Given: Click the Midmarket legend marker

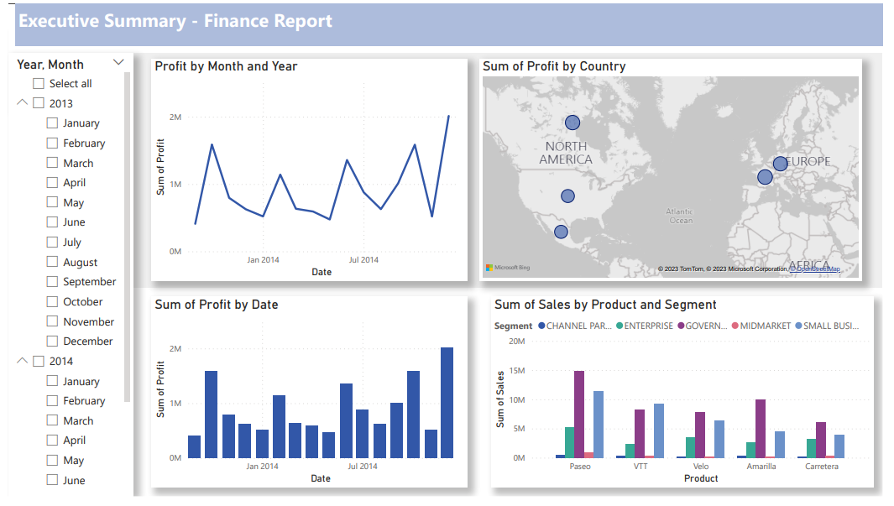Looking at the screenshot, I should click(735, 326).
